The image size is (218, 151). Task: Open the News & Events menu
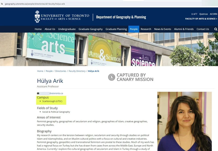162,29
